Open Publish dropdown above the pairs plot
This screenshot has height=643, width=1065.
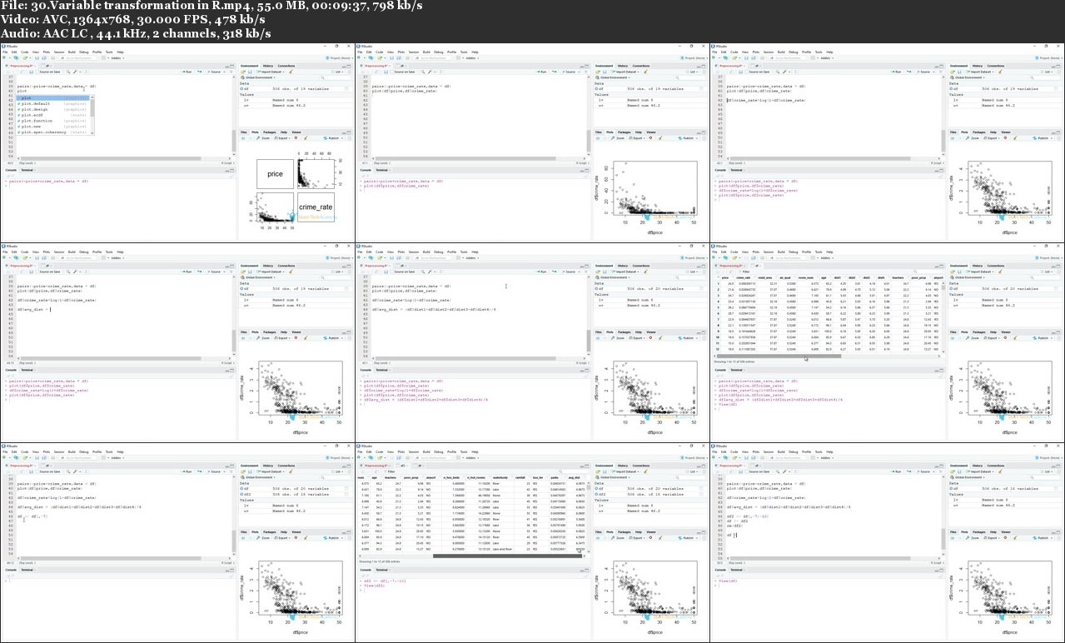334,138
